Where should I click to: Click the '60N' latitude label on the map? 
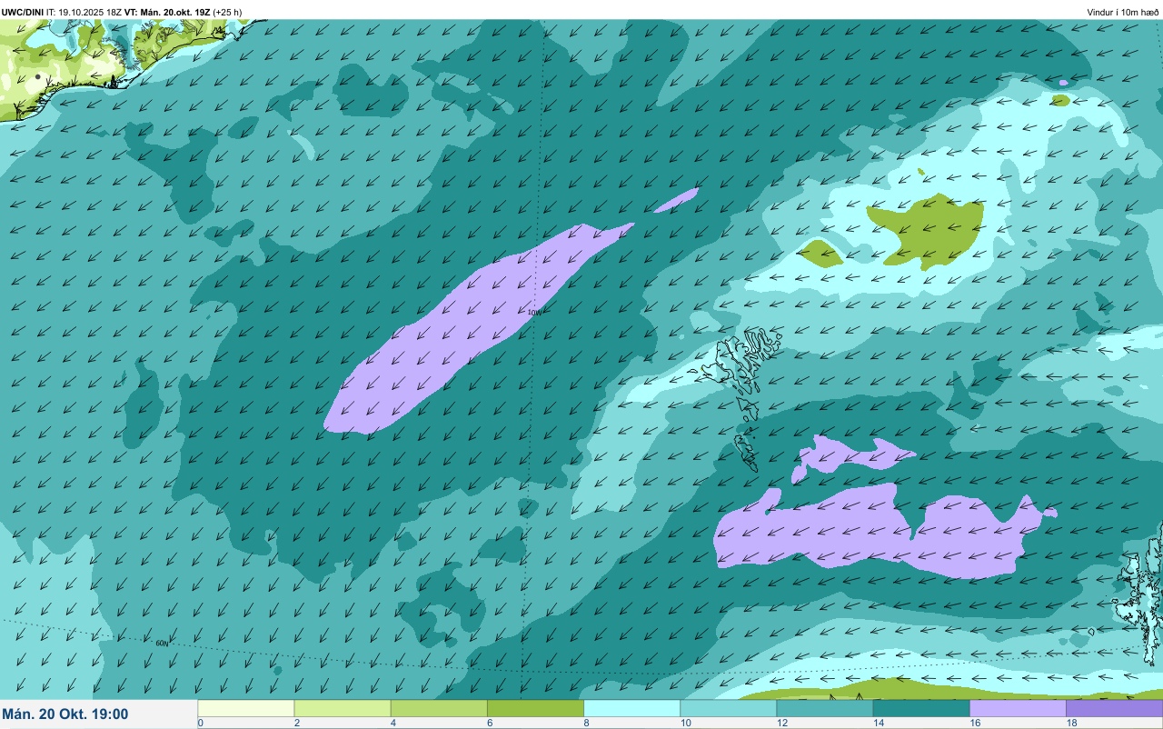pyautogui.click(x=162, y=643)
